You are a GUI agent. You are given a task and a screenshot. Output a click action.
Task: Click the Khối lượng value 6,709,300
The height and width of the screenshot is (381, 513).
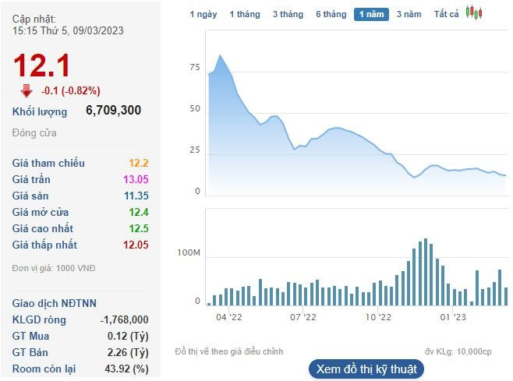pos(113,111)
